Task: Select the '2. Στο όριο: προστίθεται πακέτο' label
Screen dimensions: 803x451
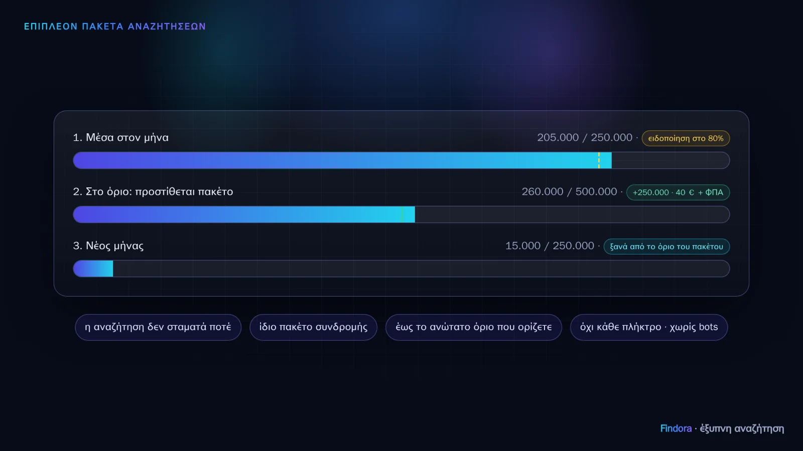Action: click(153, 191)
